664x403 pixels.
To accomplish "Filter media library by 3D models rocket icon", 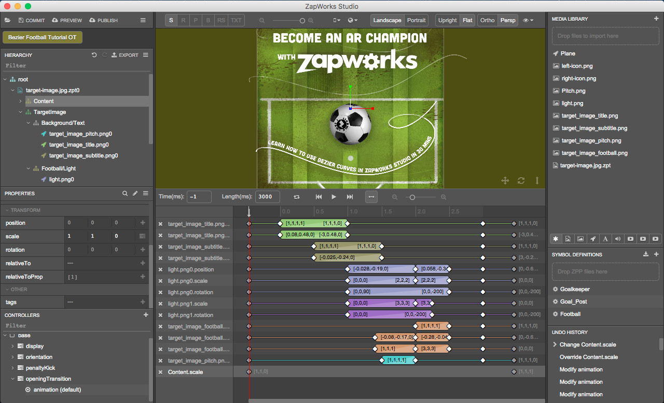I will 593,239.
